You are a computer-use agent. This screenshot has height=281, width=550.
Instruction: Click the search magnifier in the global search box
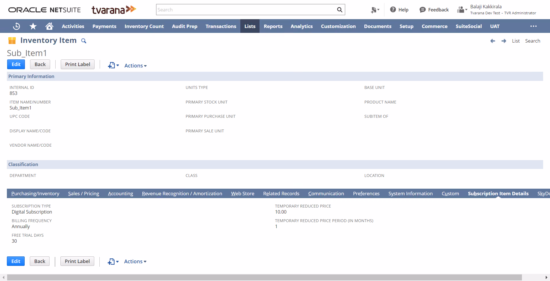pyautogui.click(x=339, y=10)
